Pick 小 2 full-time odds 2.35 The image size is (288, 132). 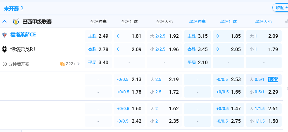tap(164, 121)
